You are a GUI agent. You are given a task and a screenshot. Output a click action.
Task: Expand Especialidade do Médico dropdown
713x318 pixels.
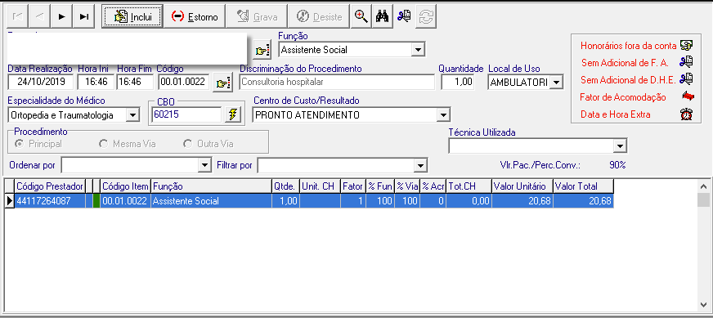[x=132, y=115]
